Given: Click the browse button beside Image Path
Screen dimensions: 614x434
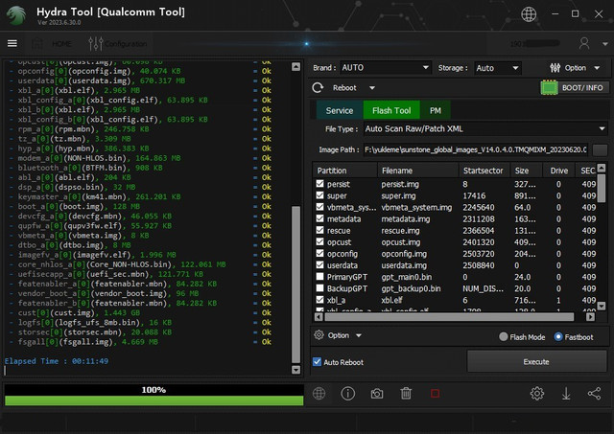Looking at the screenshot, I should 600,149.
